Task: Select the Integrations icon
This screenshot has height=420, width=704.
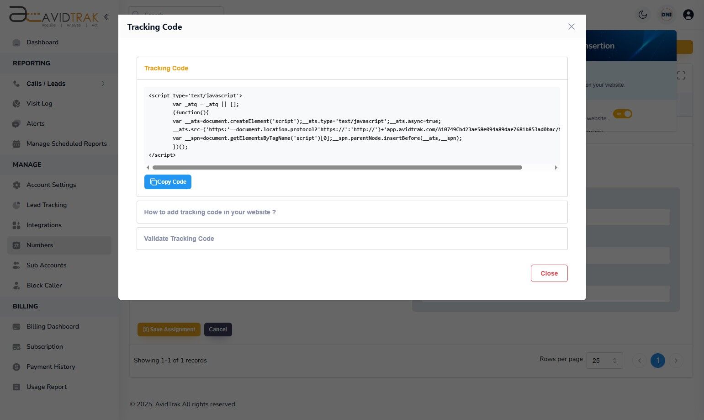Action: tap(16, 225)
